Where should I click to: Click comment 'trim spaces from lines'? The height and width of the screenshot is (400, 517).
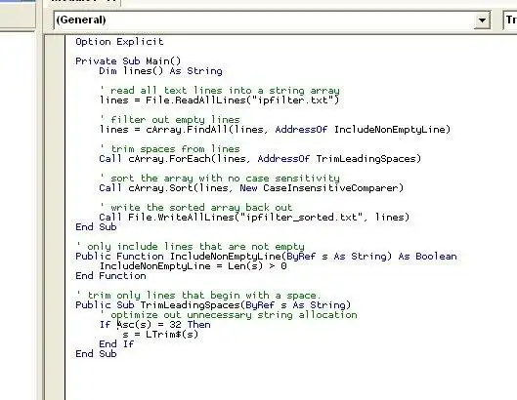click(x=170, y=149)
